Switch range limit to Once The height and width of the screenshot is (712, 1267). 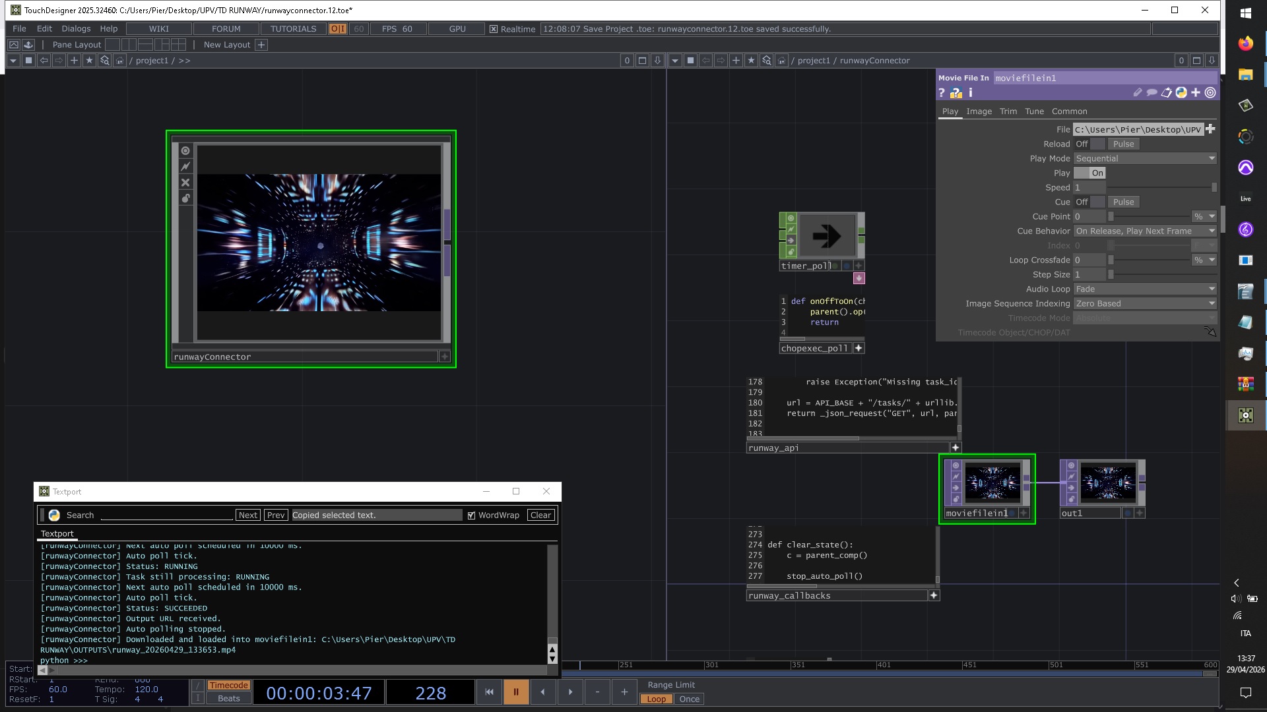pyautogui.click(x=690, y=699)
